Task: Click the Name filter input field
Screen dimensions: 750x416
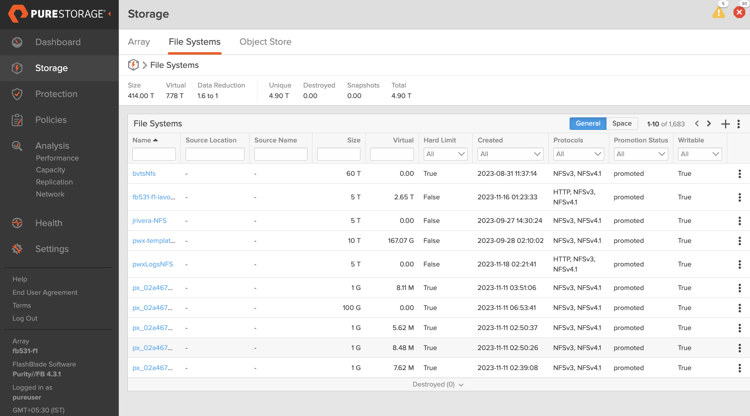Action: click(x=154, y=154)
